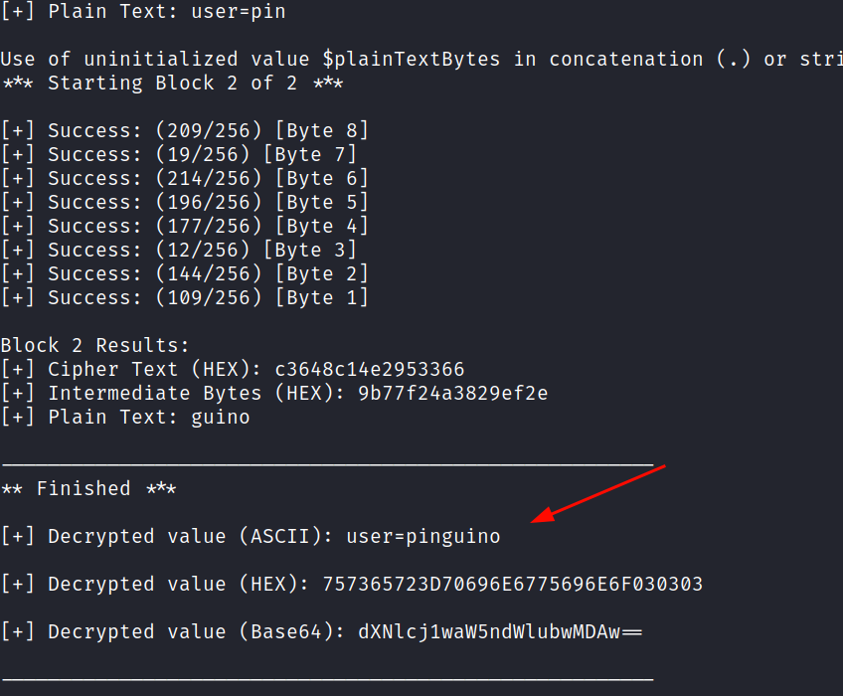Click the Block 2 cipher text hex
Screen dimensions: 843x696
tap(370, 370)
